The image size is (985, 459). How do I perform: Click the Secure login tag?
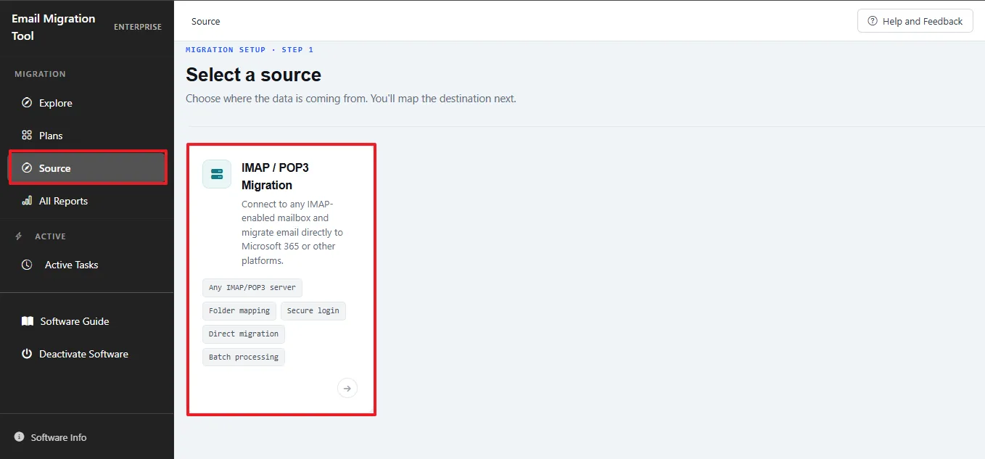313,311
